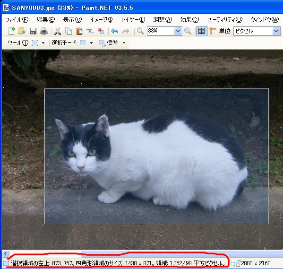283x269 pixels.
Task: Expand the 標準 dropdown arrow
Action: click(124, 43)
